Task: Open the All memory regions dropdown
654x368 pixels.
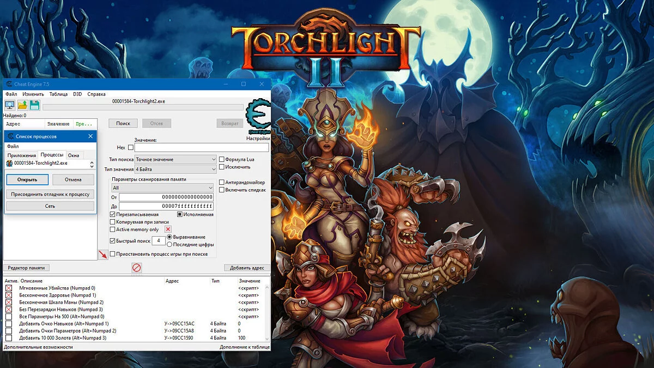Action: [x=162, y=188]
